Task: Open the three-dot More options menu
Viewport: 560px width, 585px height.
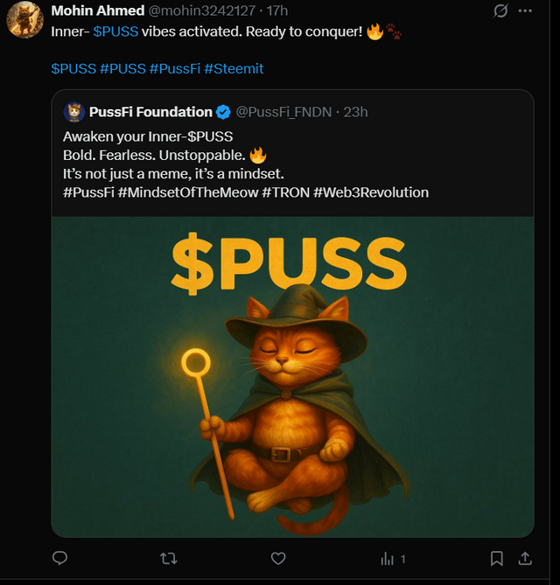Action: [525, 11]
